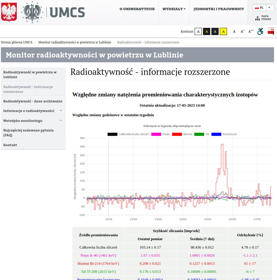Set normal font size A
This screenshot has height=280, width=277.
click(234, 32)
